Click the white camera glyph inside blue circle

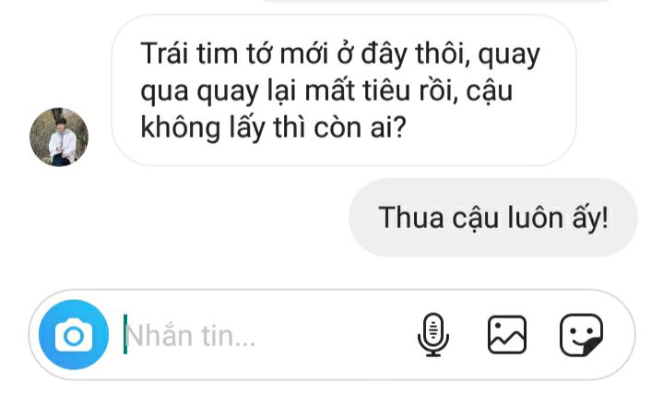[74, 335]
